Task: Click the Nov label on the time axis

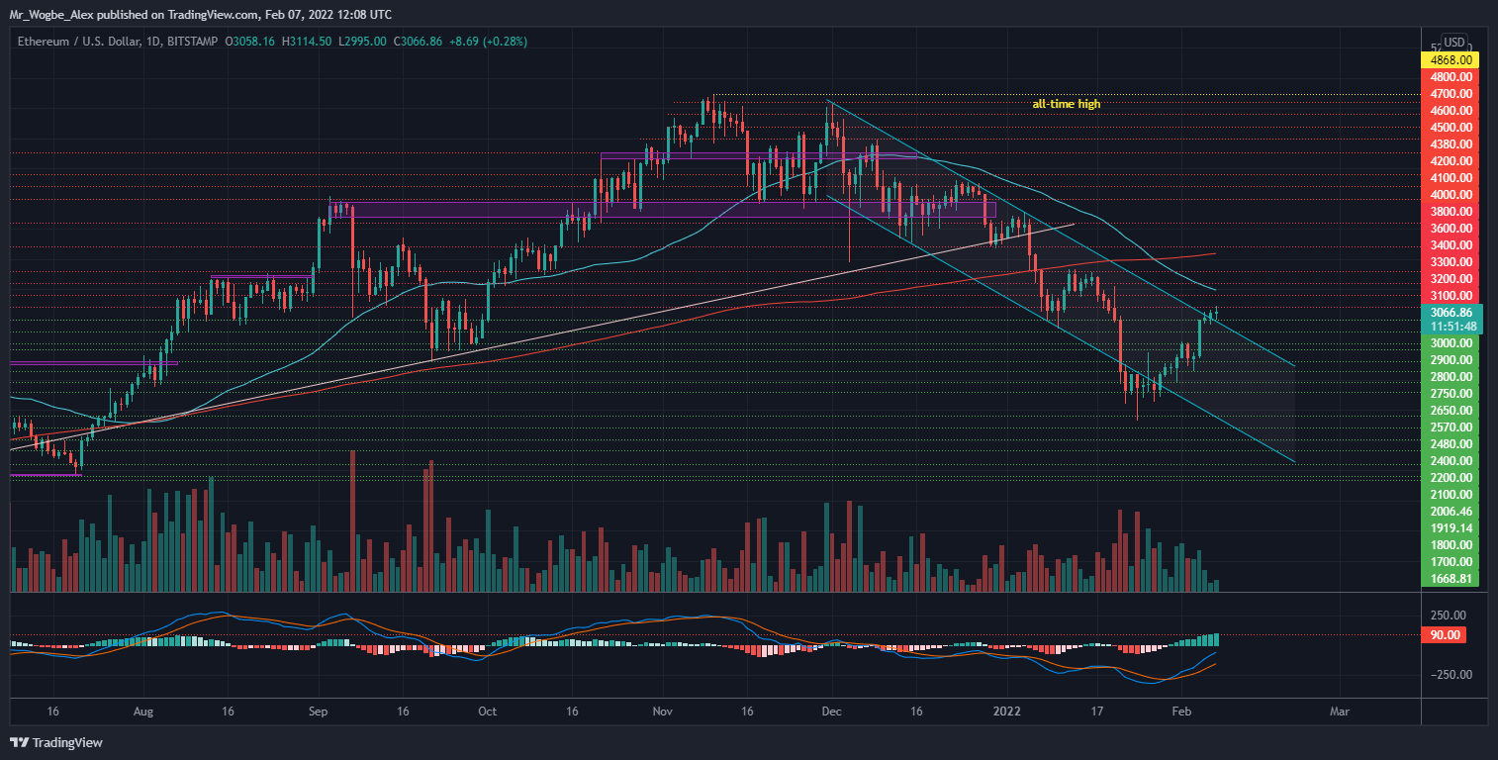Action: [x=663, y=711]
